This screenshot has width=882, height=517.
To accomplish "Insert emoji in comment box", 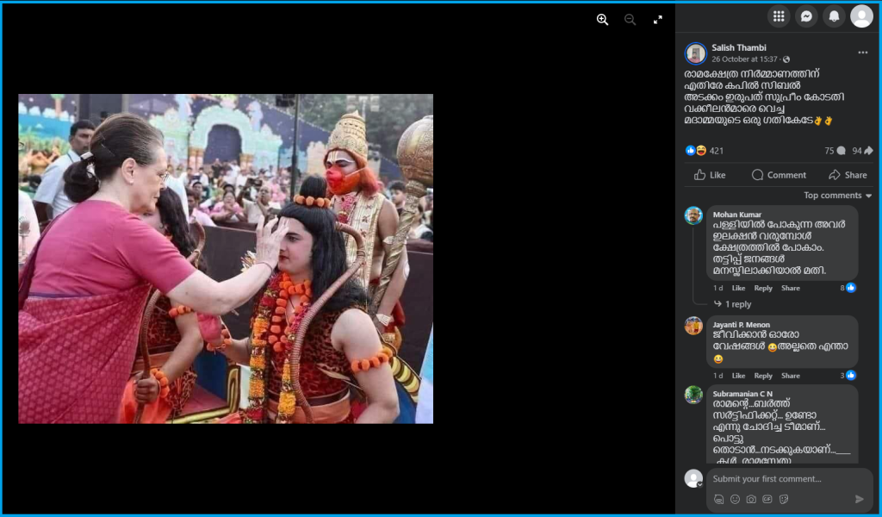I will tap(735, 499).
